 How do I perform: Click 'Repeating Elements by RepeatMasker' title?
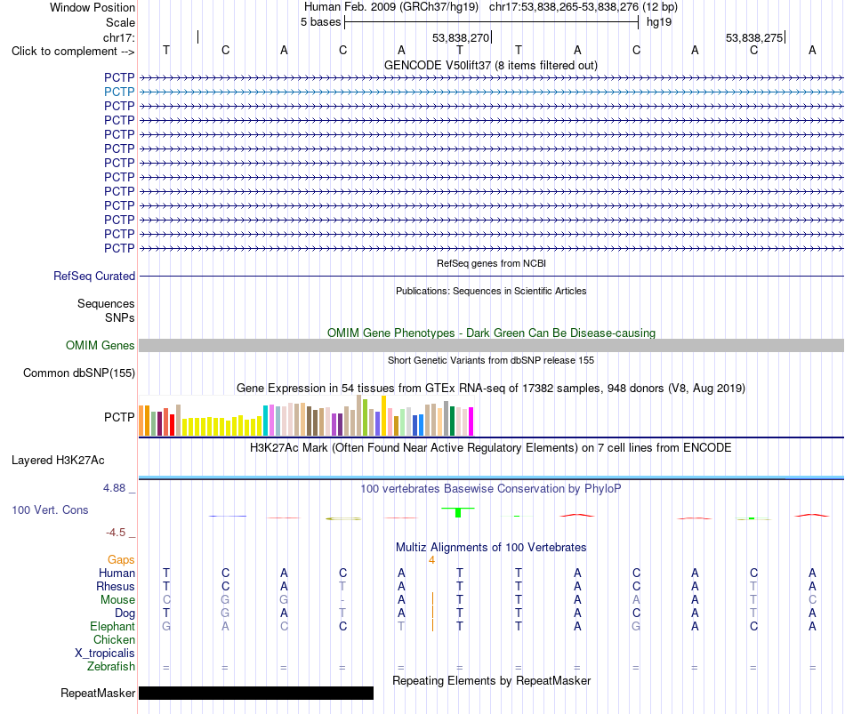(491, 680)
